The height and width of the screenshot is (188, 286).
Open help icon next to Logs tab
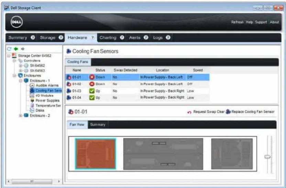coord(168,37)
